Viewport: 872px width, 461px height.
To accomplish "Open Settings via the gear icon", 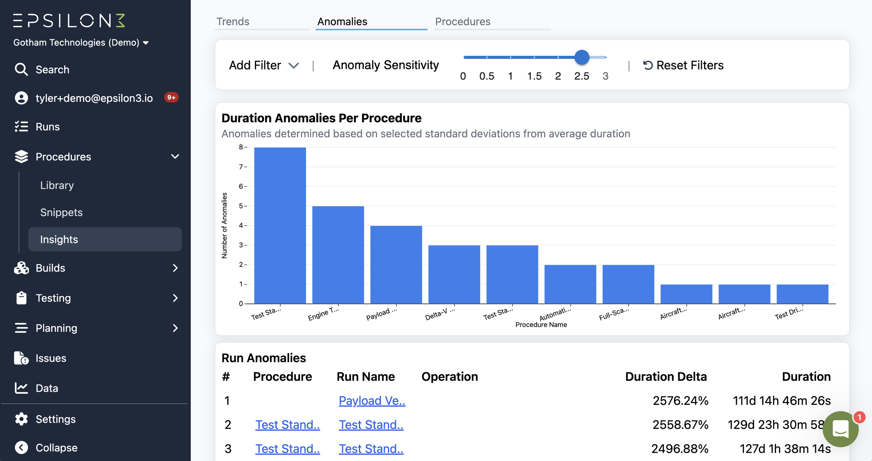I will (x=21, y=419).
